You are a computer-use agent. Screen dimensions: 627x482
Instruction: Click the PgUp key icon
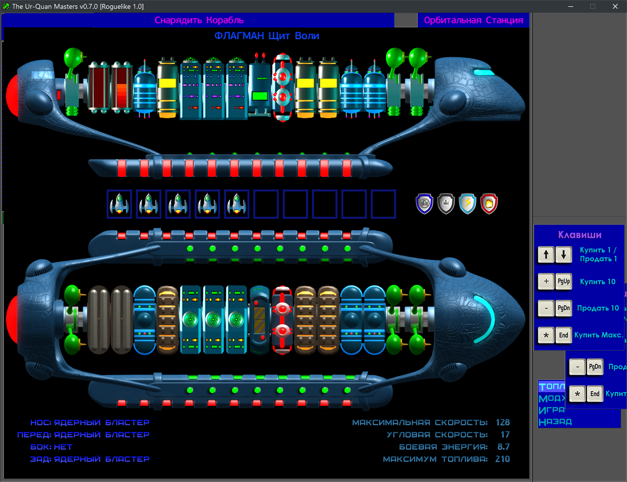(x=563, y=281)
